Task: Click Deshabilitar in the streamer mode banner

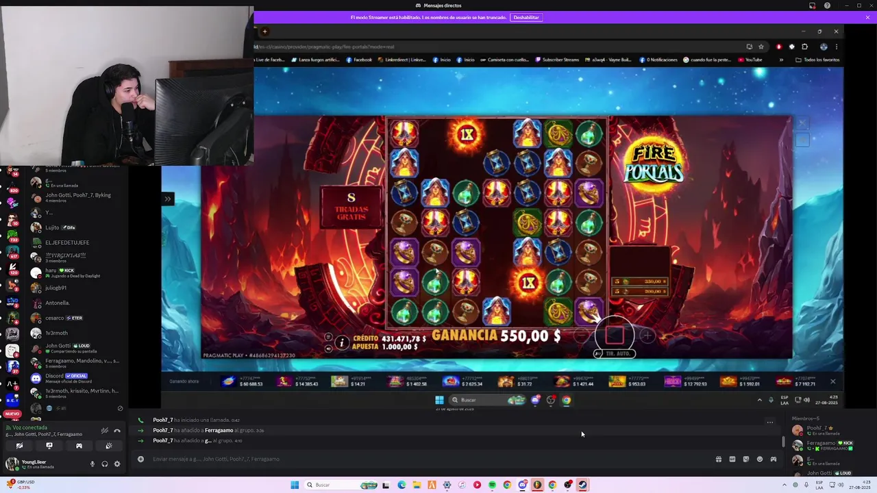Action: click(x=526, y=17)
